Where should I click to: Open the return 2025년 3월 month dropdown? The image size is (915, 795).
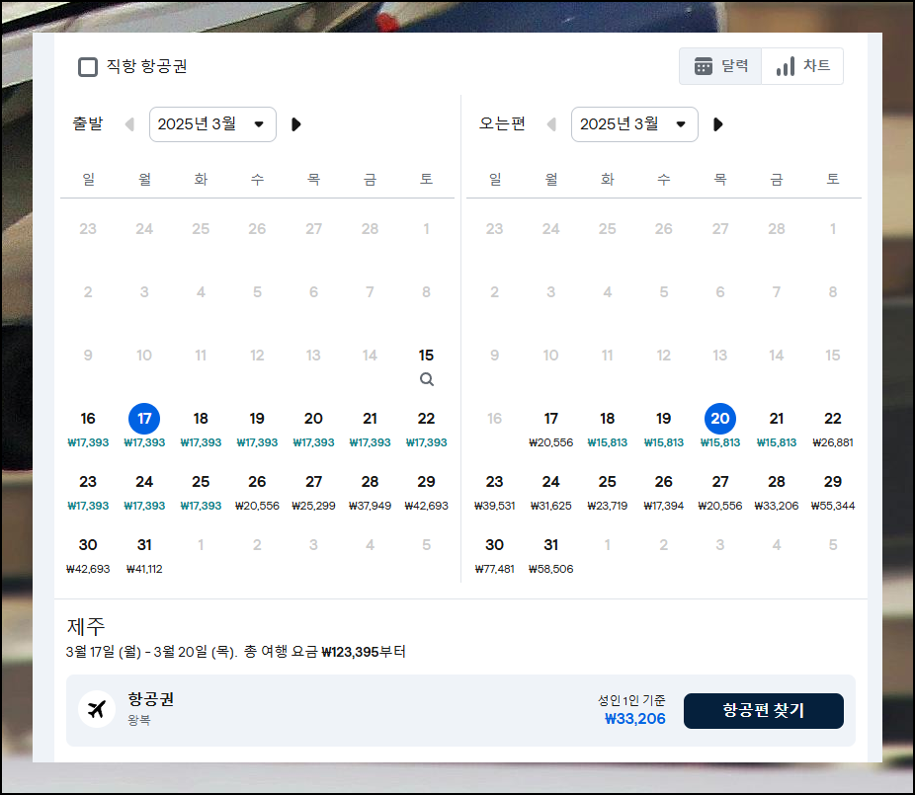(x=634, y=124)
